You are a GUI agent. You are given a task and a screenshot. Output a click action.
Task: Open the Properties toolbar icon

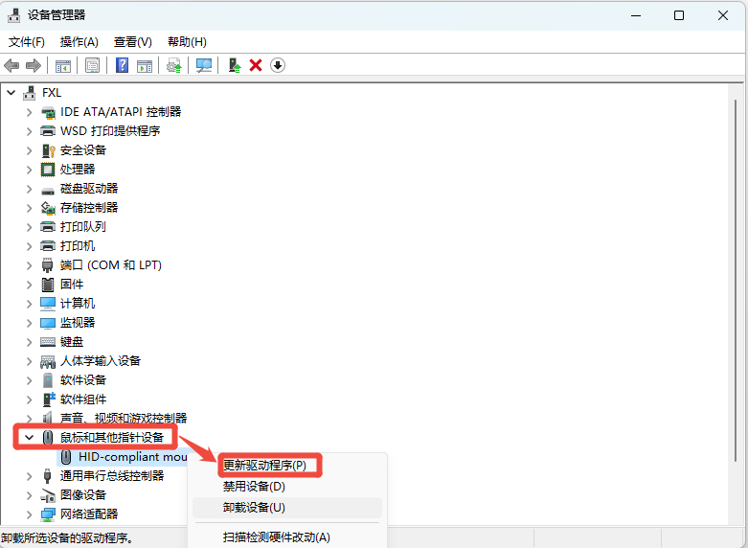(92, 65)
